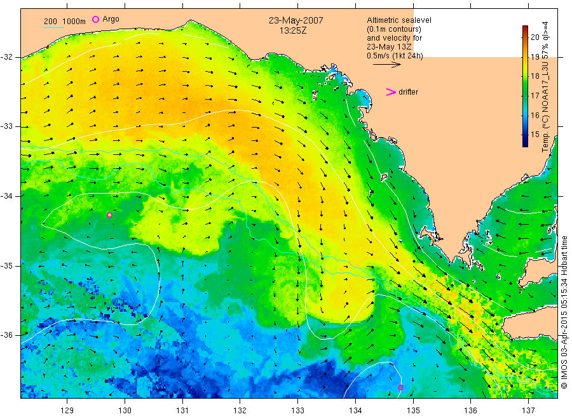Click the longitude axis label "136"

(470, 411)
